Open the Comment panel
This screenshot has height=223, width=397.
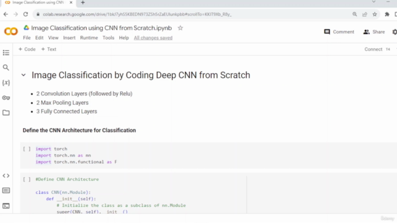(x=339, y=32)
